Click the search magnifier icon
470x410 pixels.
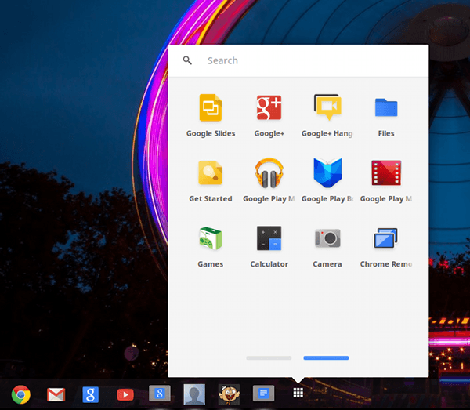[x=187, y=60]
